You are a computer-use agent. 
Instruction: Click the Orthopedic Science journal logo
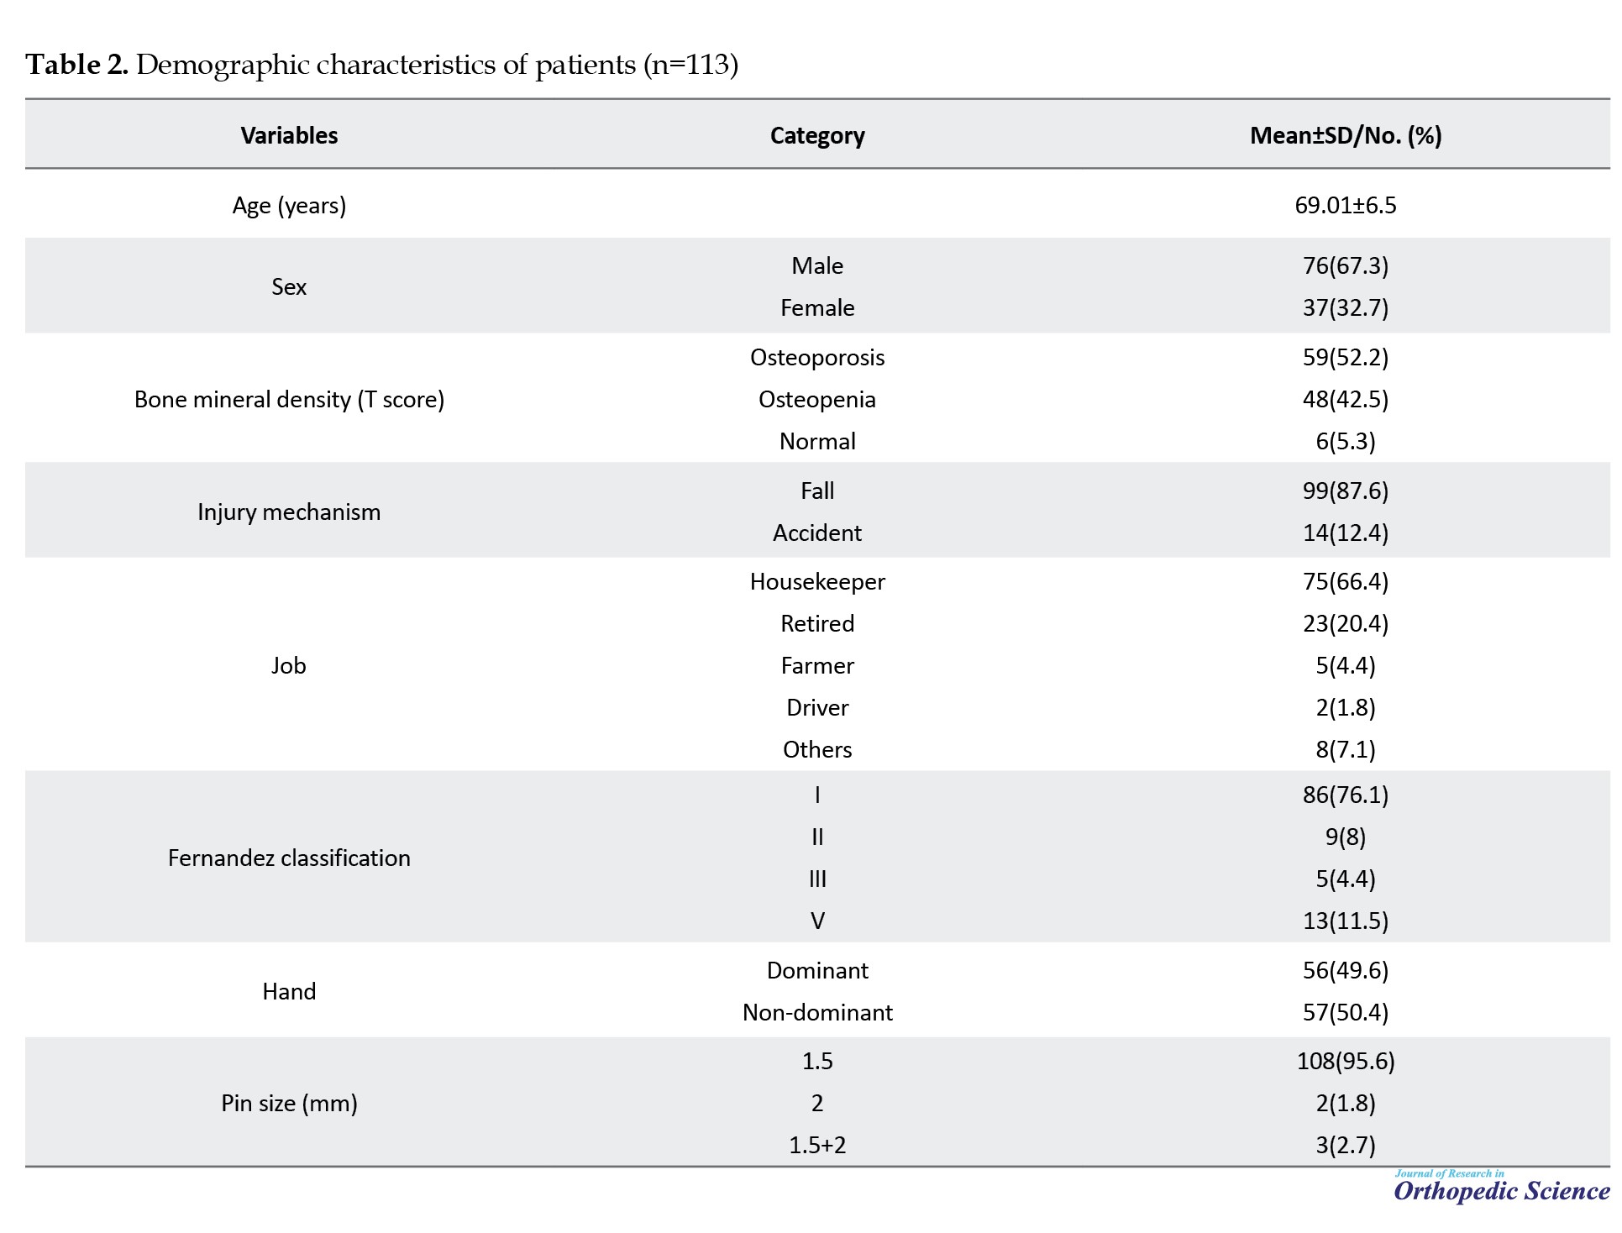click(x=1502, y=1187)
